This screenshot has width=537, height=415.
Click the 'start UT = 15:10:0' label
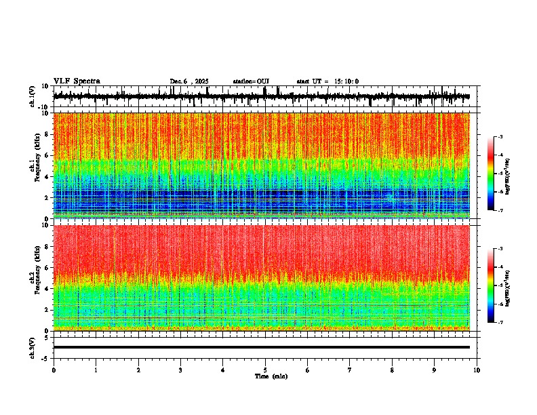click(327, 81)
